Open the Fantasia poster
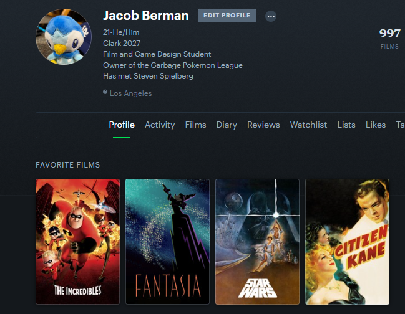Viewport: 405px width, 314px height. pyautogui.click(x=167, y=242)
